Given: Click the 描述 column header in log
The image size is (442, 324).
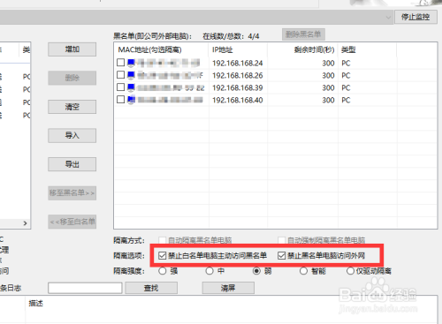Looking at the screenshot, I should [36, 303].
